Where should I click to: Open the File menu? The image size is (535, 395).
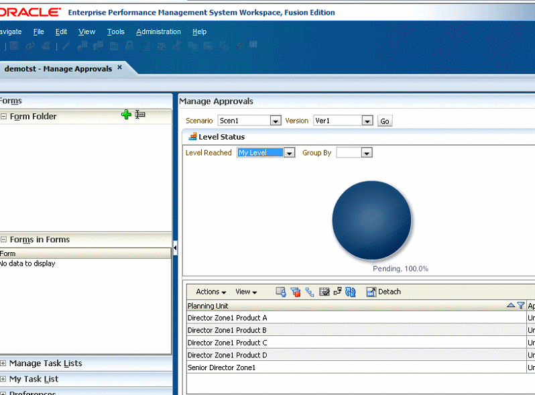pyautogui.click(x=39, y=32)
